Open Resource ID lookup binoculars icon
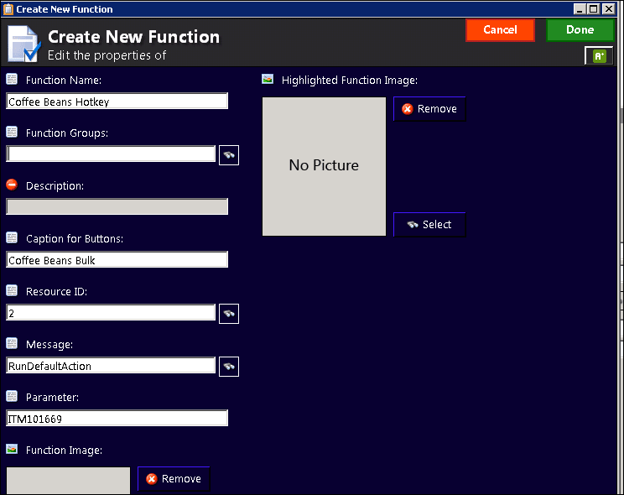624x495 pixels. [x=229, y=314]
